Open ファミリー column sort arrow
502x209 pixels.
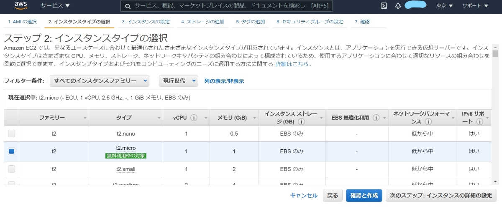85,118
